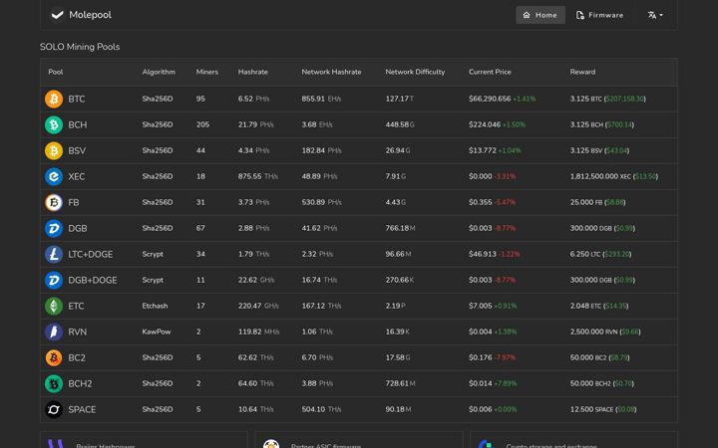718x448 pixels.
Task: Open the LTC+DOGE pool link
Action: 90,254
